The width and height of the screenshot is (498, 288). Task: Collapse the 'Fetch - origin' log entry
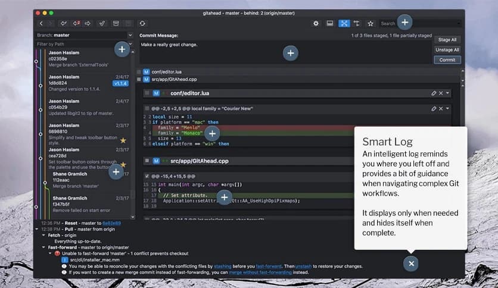pyautogui.click(x=43, y=235)
